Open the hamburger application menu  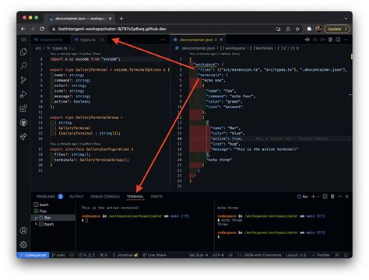coord(23,40)
